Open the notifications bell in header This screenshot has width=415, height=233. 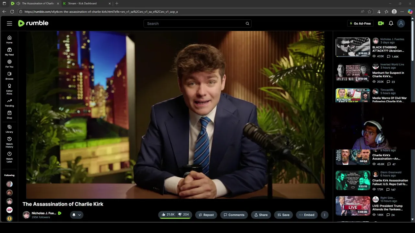(391, 23)
